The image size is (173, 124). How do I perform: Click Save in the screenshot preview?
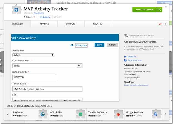coord(99,45)
